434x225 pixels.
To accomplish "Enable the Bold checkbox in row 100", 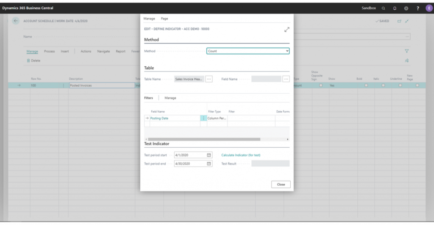I will [x=366, y=85].
